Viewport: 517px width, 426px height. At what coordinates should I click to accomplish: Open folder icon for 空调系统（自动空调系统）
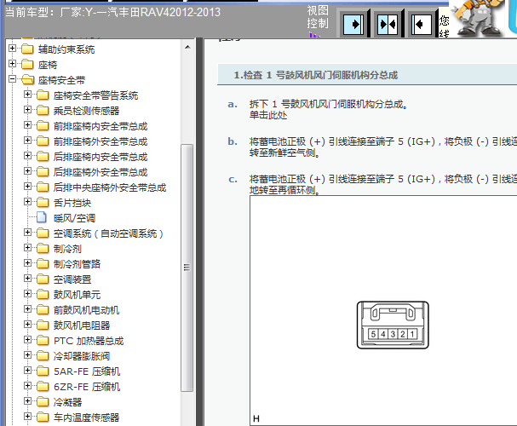[x=43, y=233]
